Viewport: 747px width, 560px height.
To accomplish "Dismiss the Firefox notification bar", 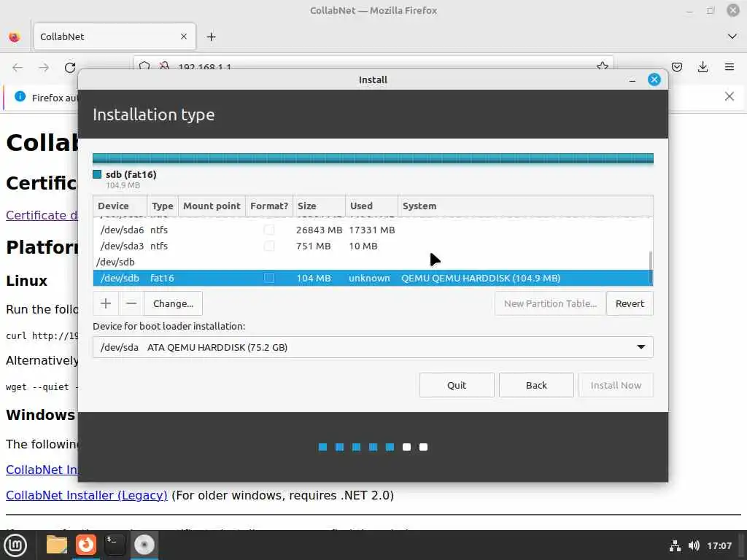I will click(x=729, y=97).
